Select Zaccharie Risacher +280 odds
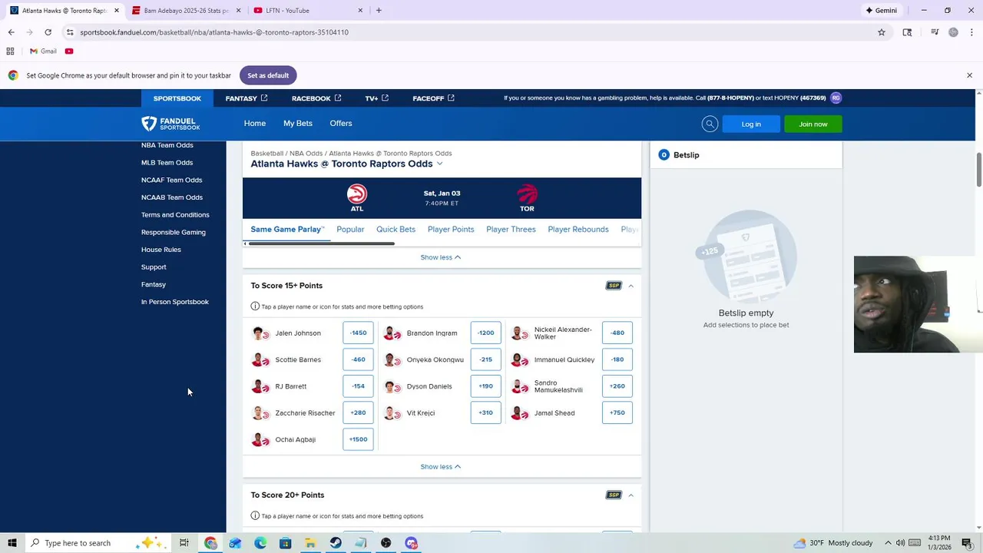983x553 pixels. pos(358,412)
